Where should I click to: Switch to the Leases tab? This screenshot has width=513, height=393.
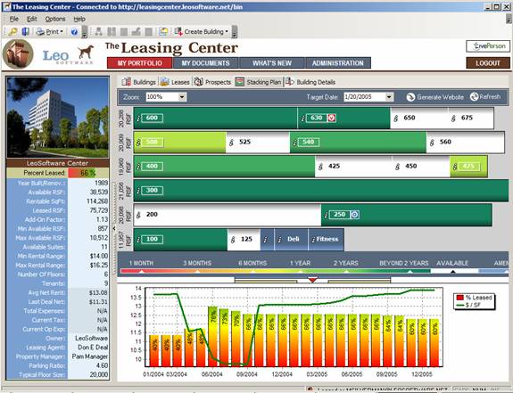pos(175,82)
